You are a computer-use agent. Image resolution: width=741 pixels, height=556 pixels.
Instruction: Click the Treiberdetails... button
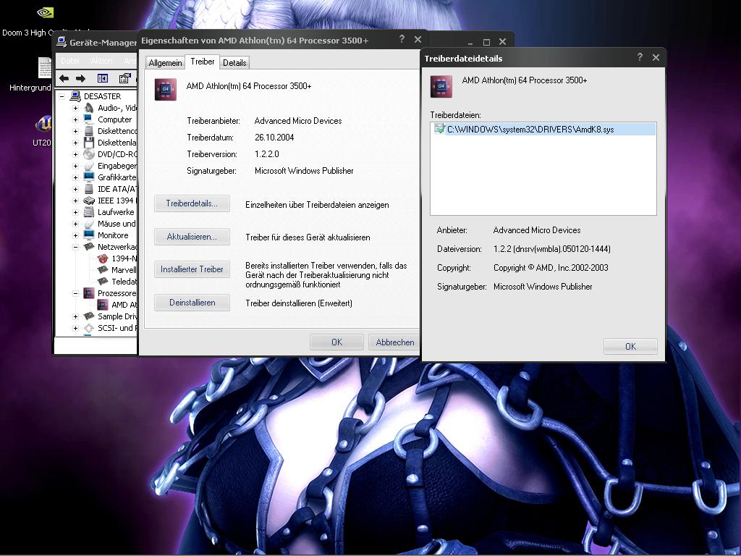(x=192, y=203)
